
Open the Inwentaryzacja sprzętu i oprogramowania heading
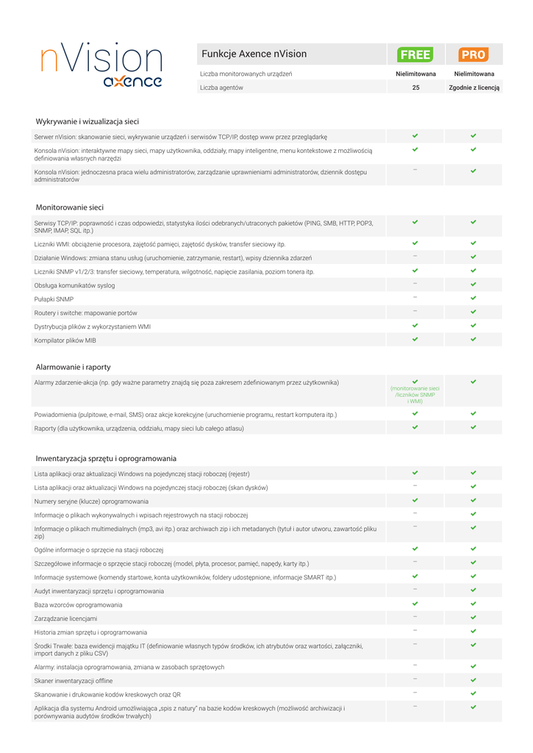click(106, 458)
